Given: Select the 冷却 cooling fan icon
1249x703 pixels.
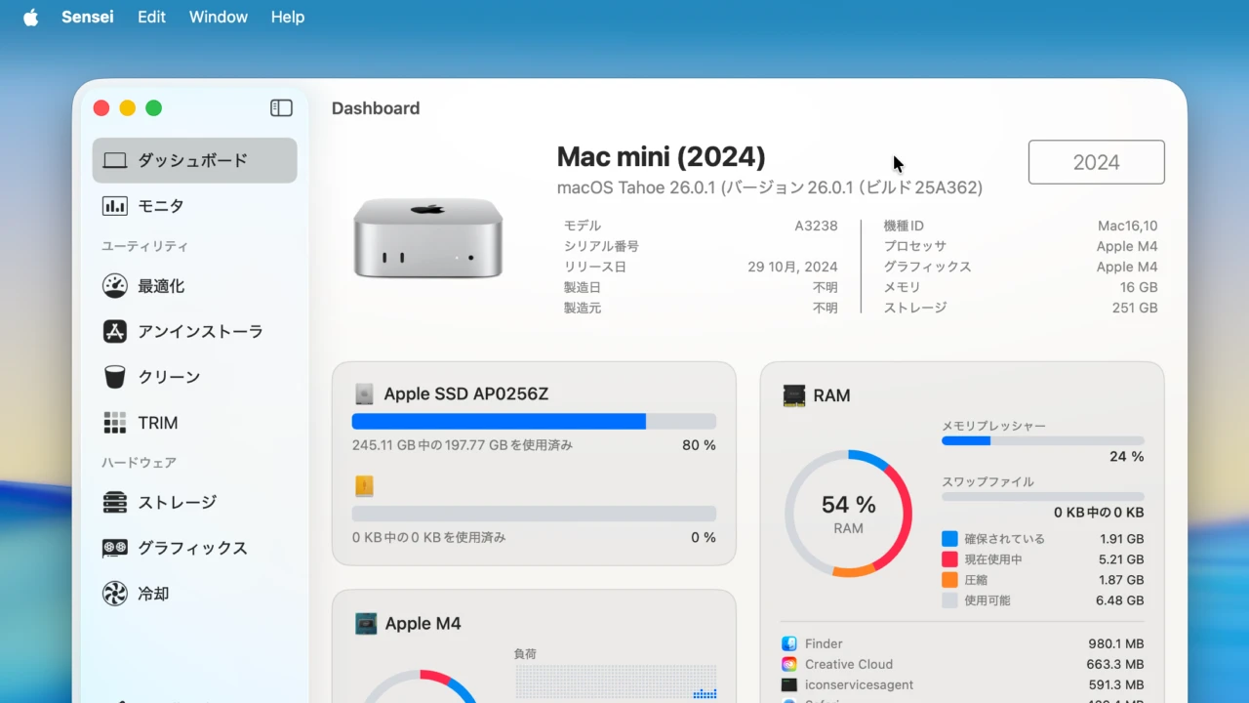Looking at the screenshot, I should pyautogui.click(x=115, y=594).
